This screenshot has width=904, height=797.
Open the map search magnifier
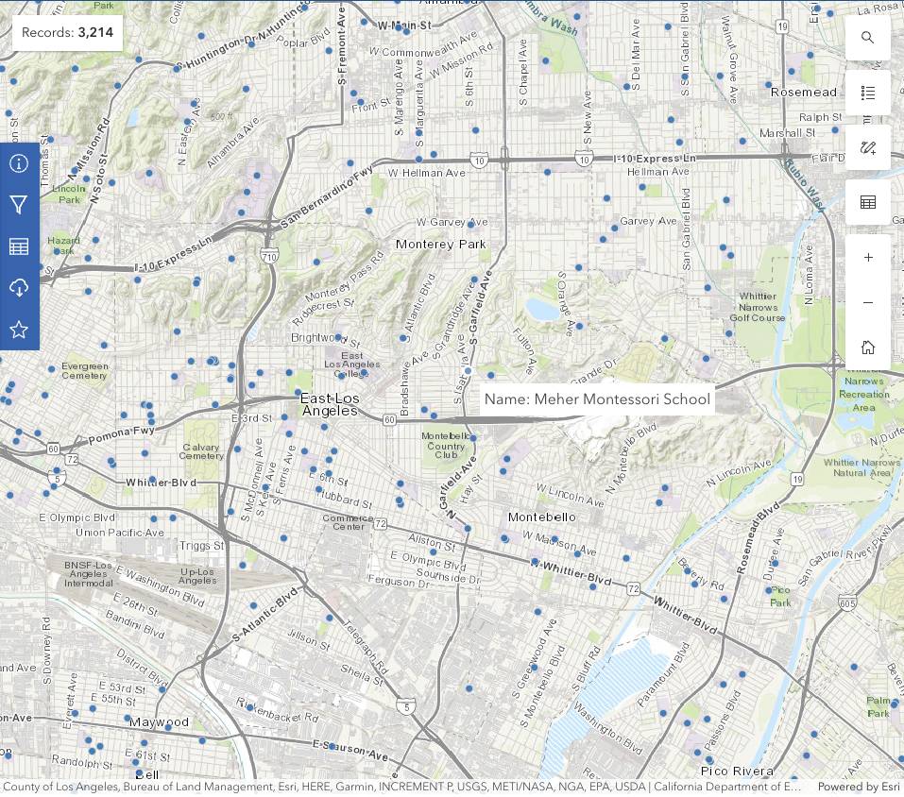pyautogui.click(x=868, y=38)
